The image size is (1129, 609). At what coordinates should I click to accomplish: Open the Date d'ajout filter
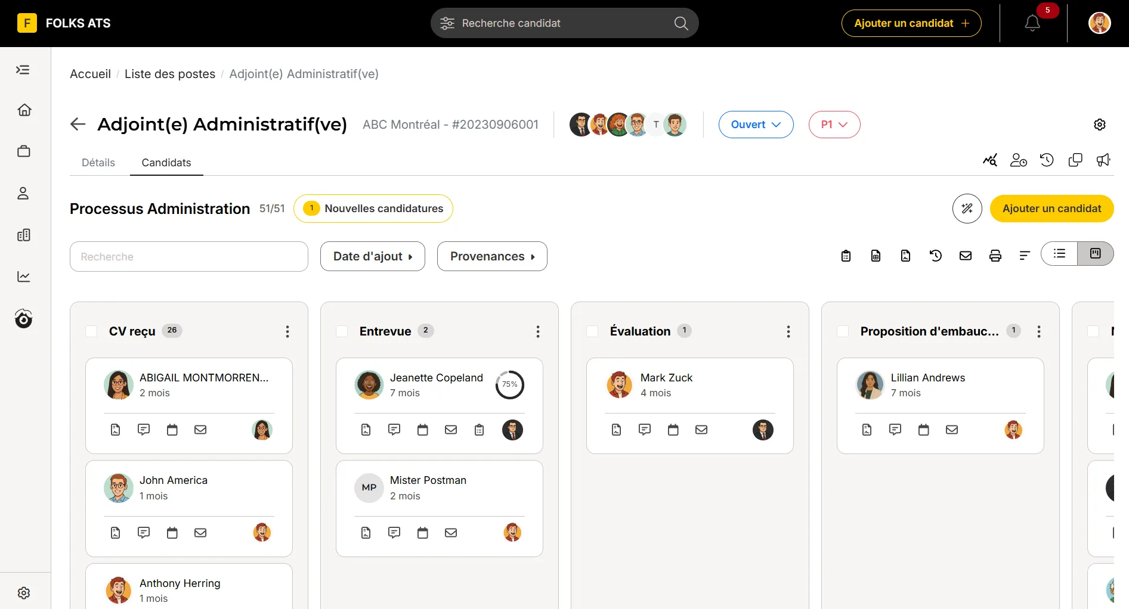click(372, 256)
